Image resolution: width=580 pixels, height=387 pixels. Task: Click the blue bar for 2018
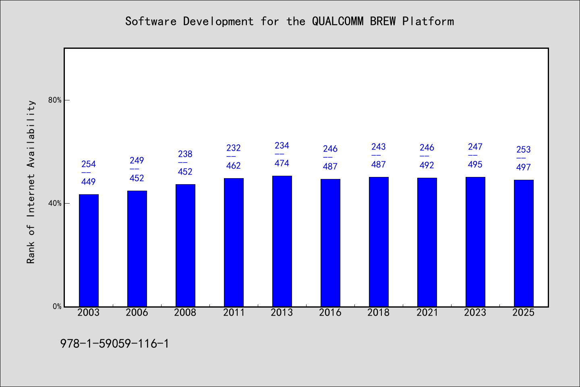pyautogui.click(x=379, y=242)
